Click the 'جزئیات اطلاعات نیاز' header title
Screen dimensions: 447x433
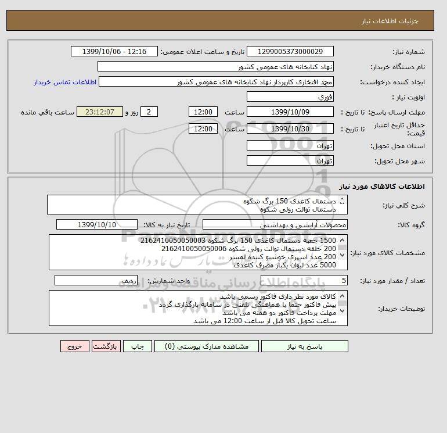(x=390, y=21)
